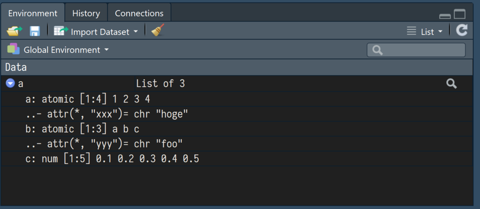Minimize the Environment pane
The width and height of the screenshot is (480, 209).
(444, 15)
